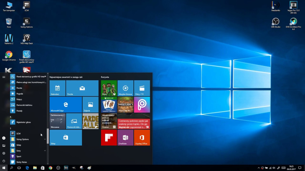This screenshot has height=171, width=305.
Task: Open the Flipboard tile
Action: pos(109,138)
